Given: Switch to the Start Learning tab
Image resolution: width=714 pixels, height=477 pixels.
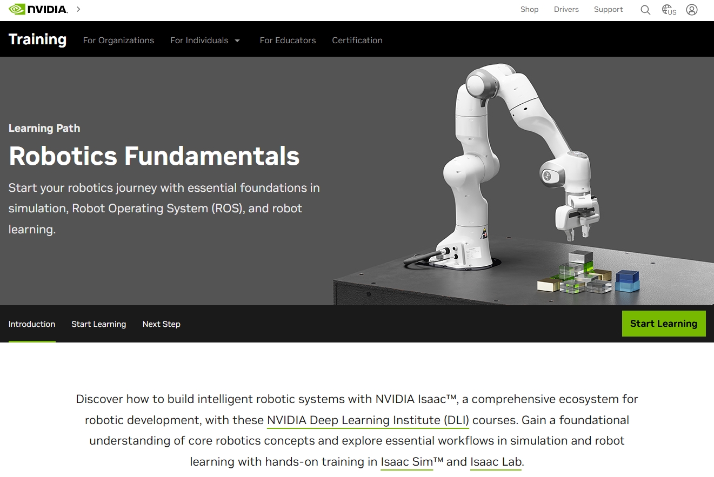Looking at the screenshot, I should (x=98, y=324).
